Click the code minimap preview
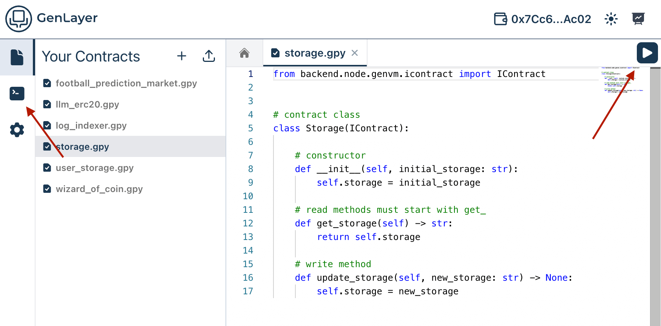This screenshot has width=661, height=326. [621, 80]
